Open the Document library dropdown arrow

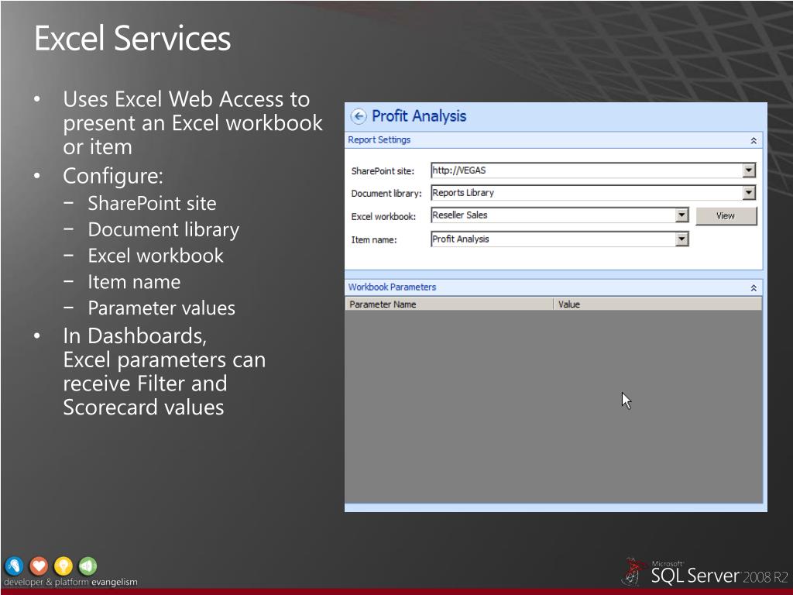point(749,193)
